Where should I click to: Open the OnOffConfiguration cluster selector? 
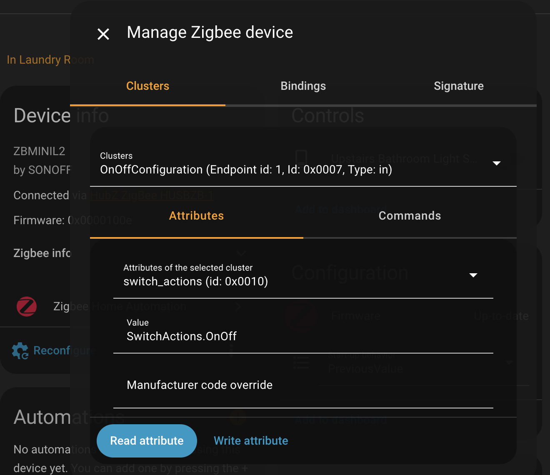click(292, 164)
